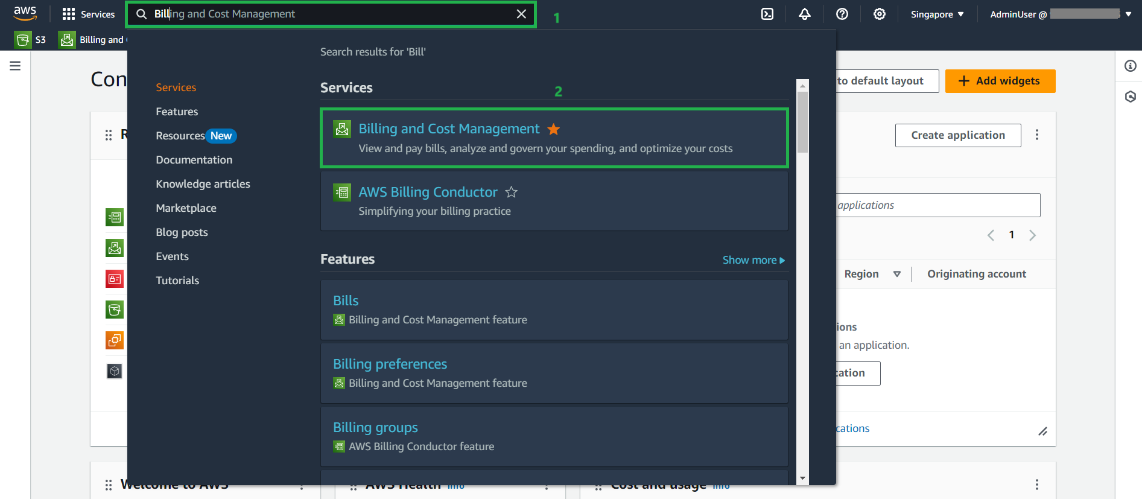
Task: Click the red icon in recently visited
Action: point(115,279)
